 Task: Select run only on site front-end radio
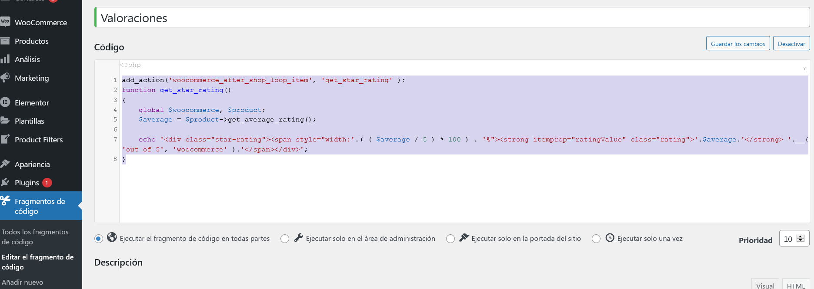tap(450, 239)
